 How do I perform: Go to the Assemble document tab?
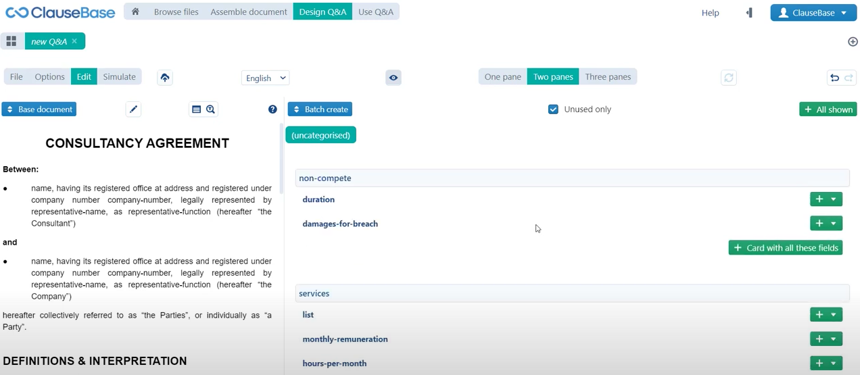(x=249, y=12)
